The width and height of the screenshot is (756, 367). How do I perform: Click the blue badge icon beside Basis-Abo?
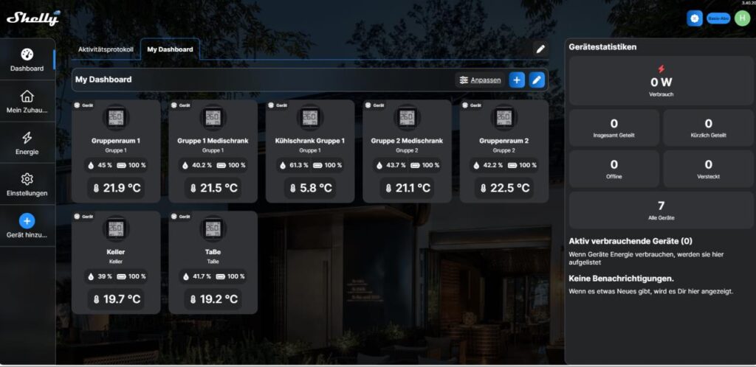point(695,18)
